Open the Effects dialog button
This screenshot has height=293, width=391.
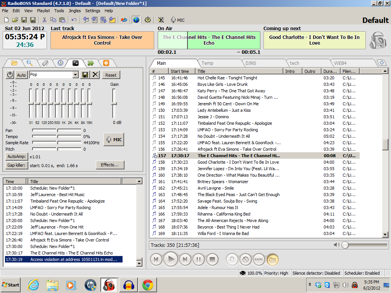(x=110, y=165)
